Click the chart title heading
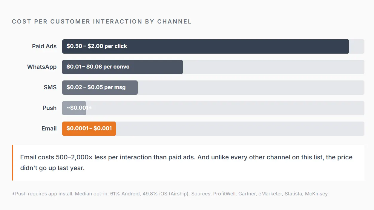The image size is (374, 210). (x=102, y=21)
